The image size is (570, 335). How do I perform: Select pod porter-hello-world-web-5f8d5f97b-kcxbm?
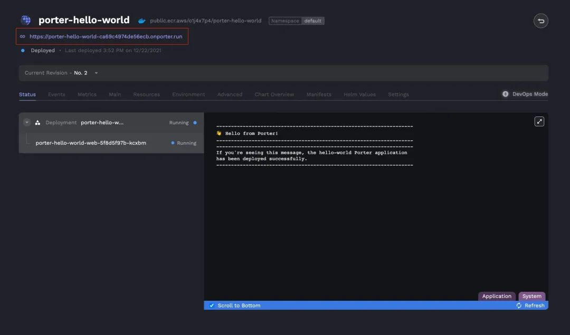click(111, 143)
